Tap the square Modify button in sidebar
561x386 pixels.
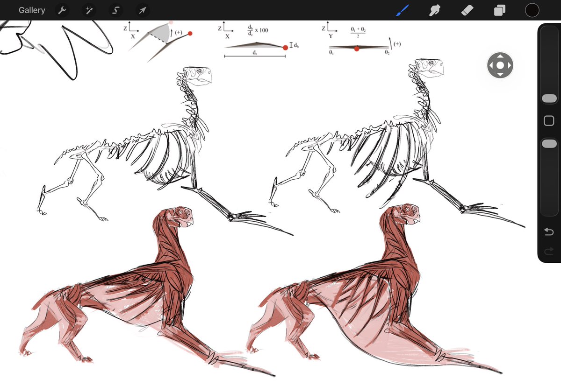pyautogui.click(x=549, y=121)
